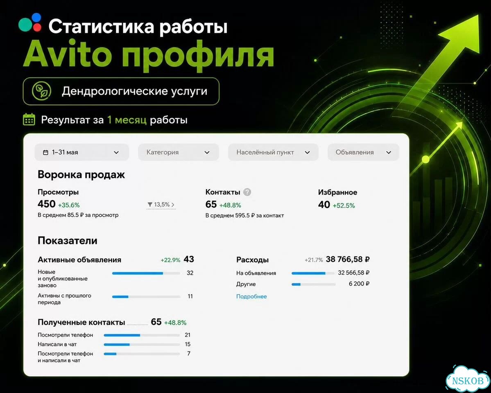Click the 'Avito профиля' title
Screen dimensions: 491x393
[x=149, y=55]
